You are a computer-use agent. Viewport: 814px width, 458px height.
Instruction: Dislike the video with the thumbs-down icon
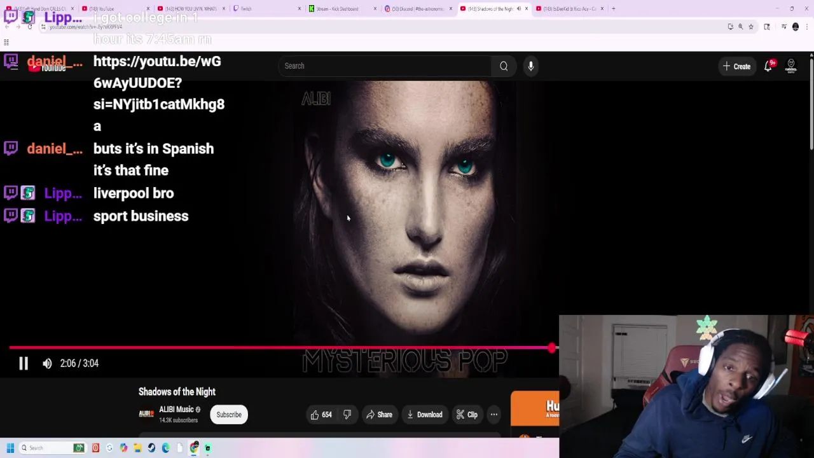[347, 415]
